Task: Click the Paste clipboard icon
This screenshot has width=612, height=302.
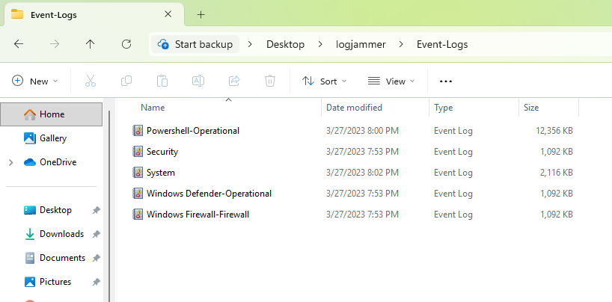Action: tap(162, 81)
